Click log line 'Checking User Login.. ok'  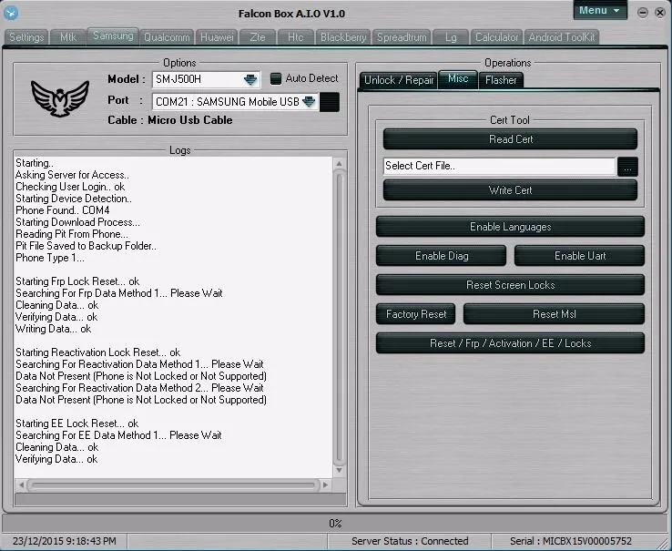[x=70, y=187]
